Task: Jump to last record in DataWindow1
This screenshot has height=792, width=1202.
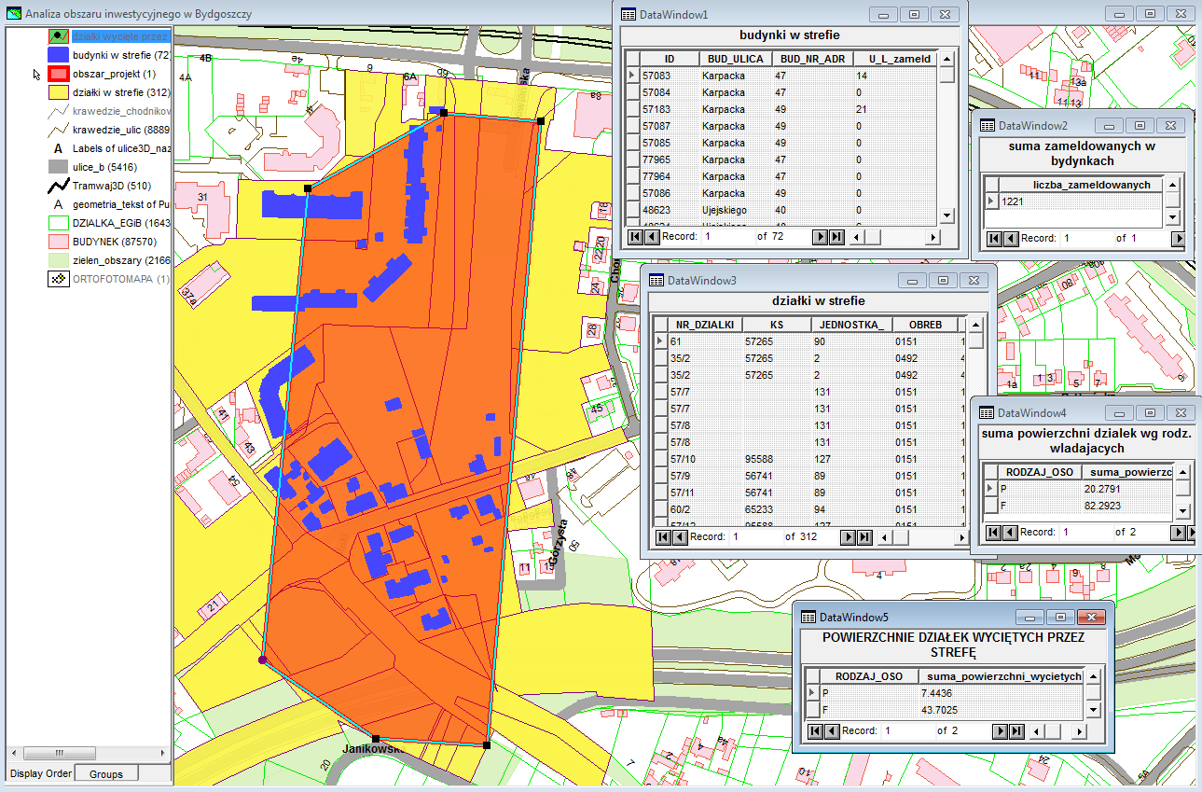Action: click(836, 237)
